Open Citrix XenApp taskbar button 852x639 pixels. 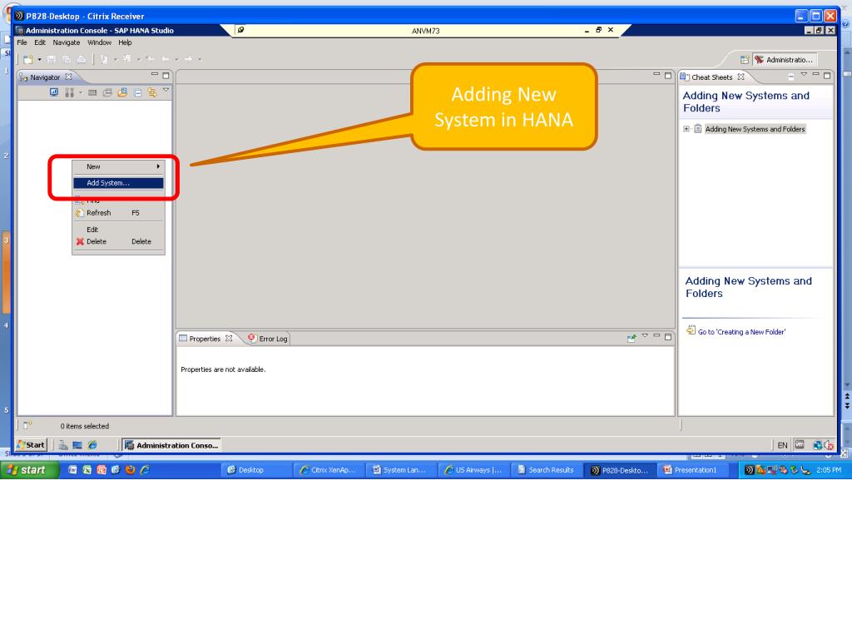(328, 470)
